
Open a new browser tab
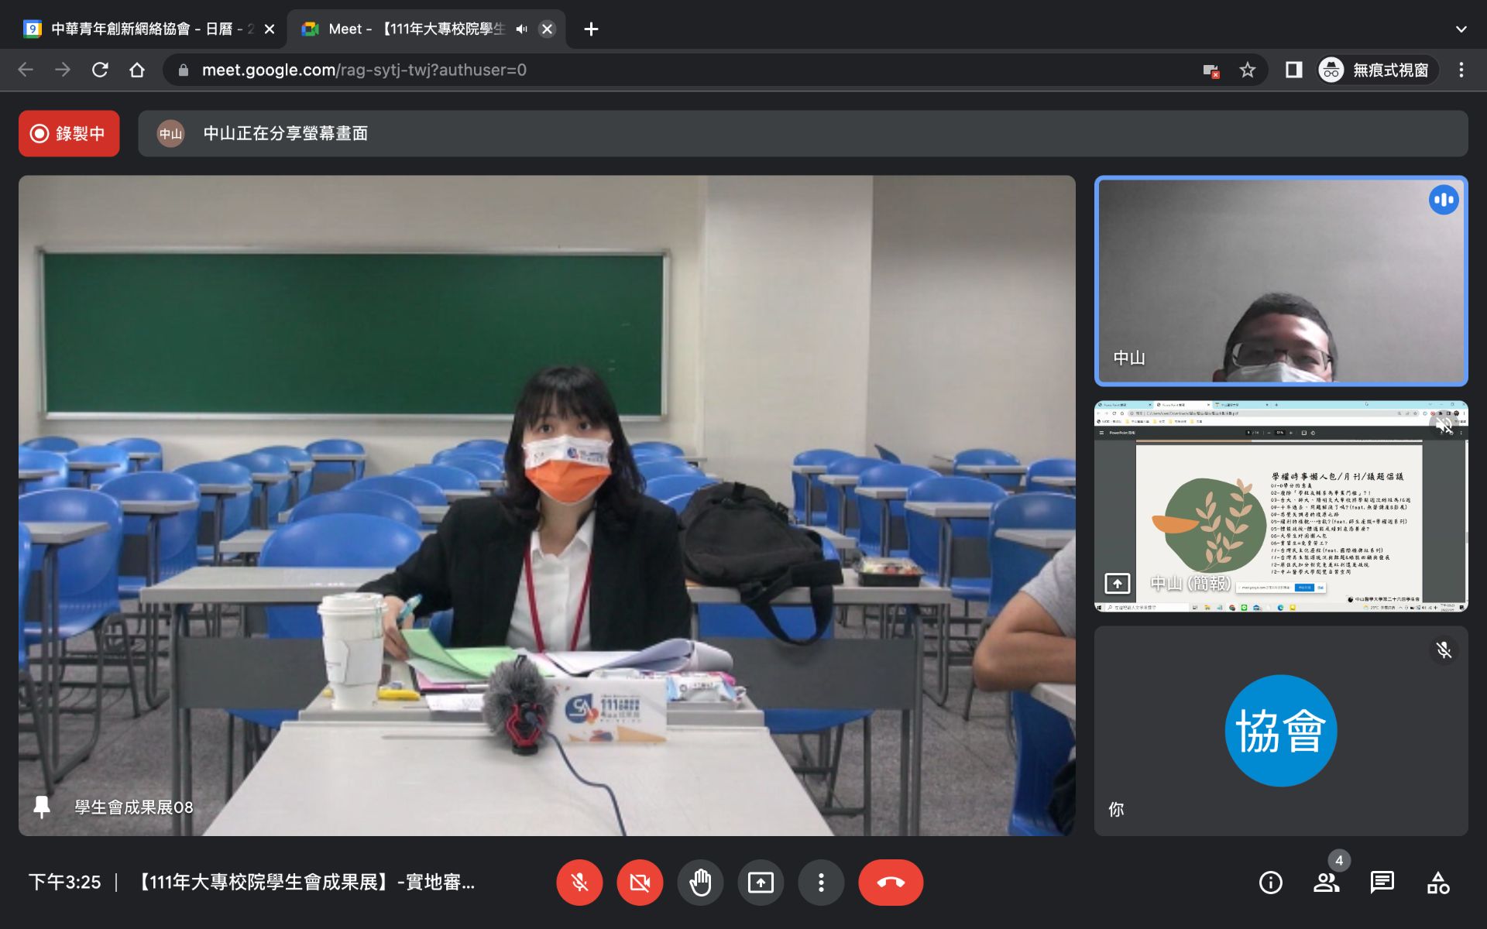(x=591, y=29)
